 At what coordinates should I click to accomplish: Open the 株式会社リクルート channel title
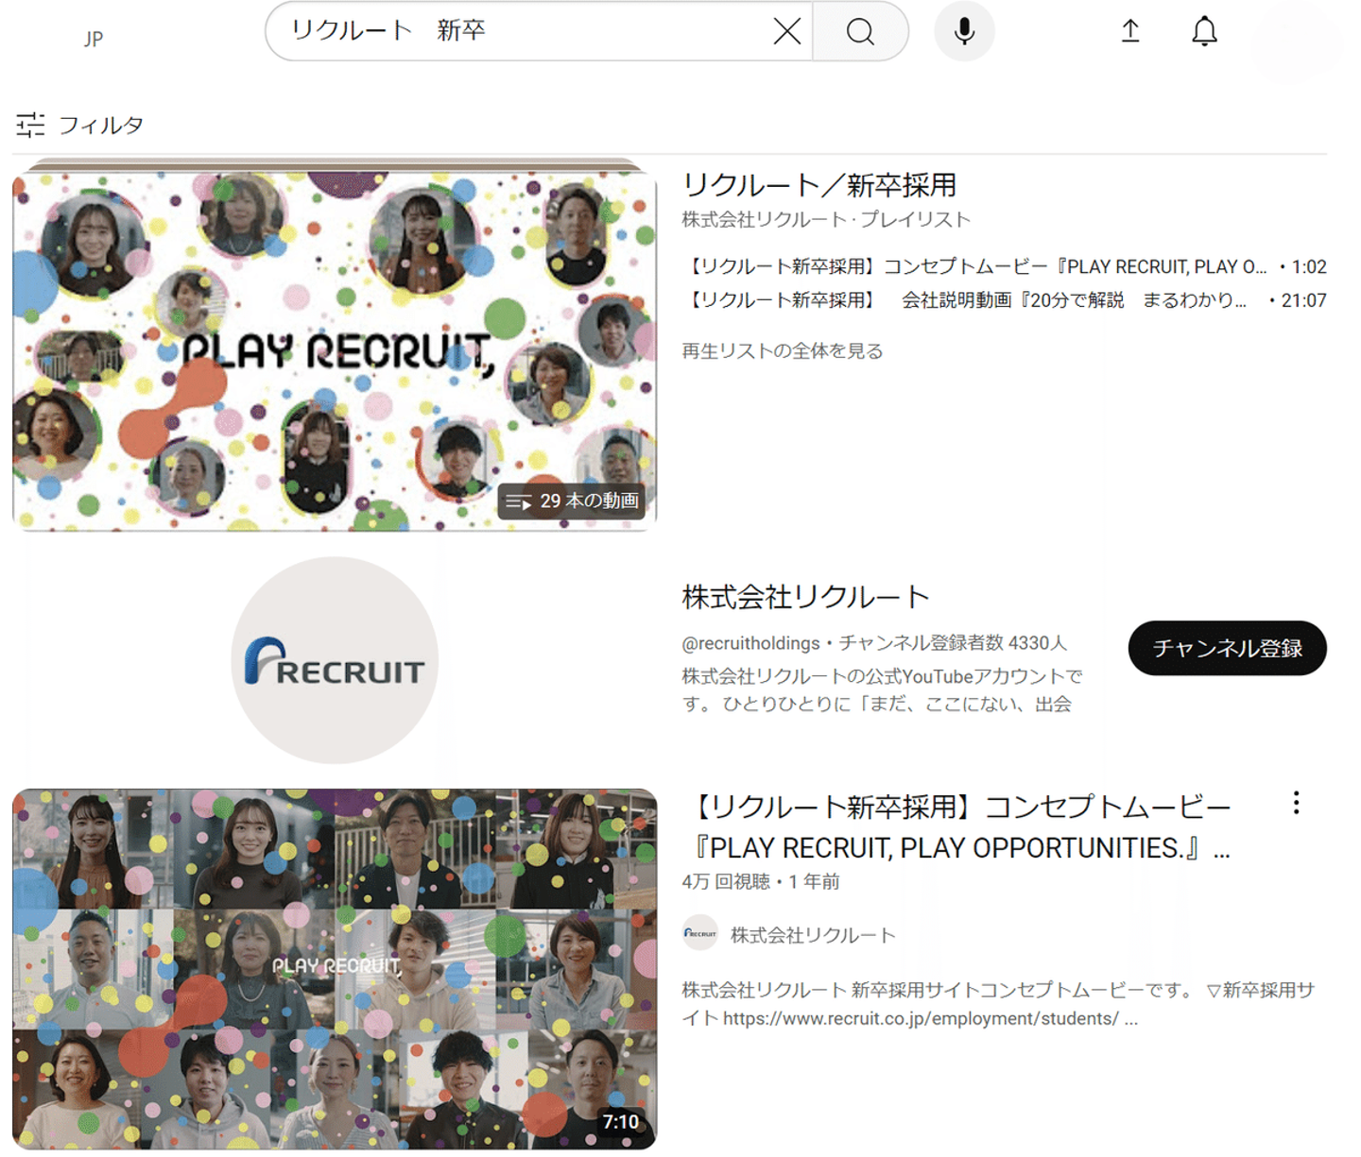[x=806, y=597]
